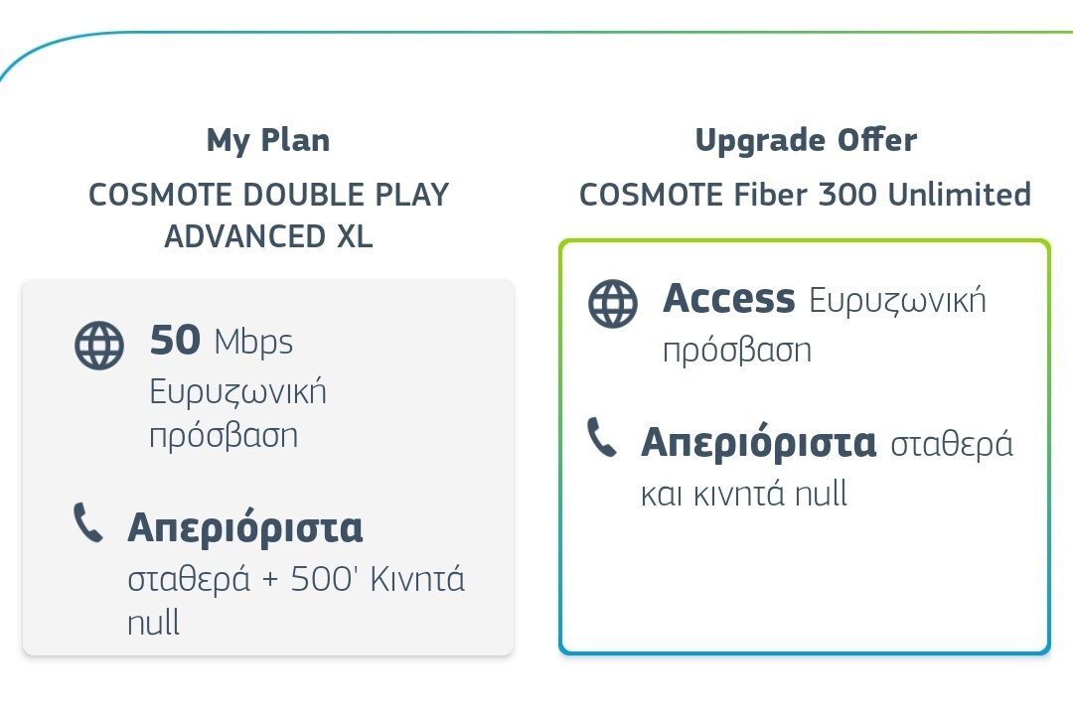Click the globe icon in My Plan card
The height and width of the screenshot is (723, 1073).
[99, 346]
